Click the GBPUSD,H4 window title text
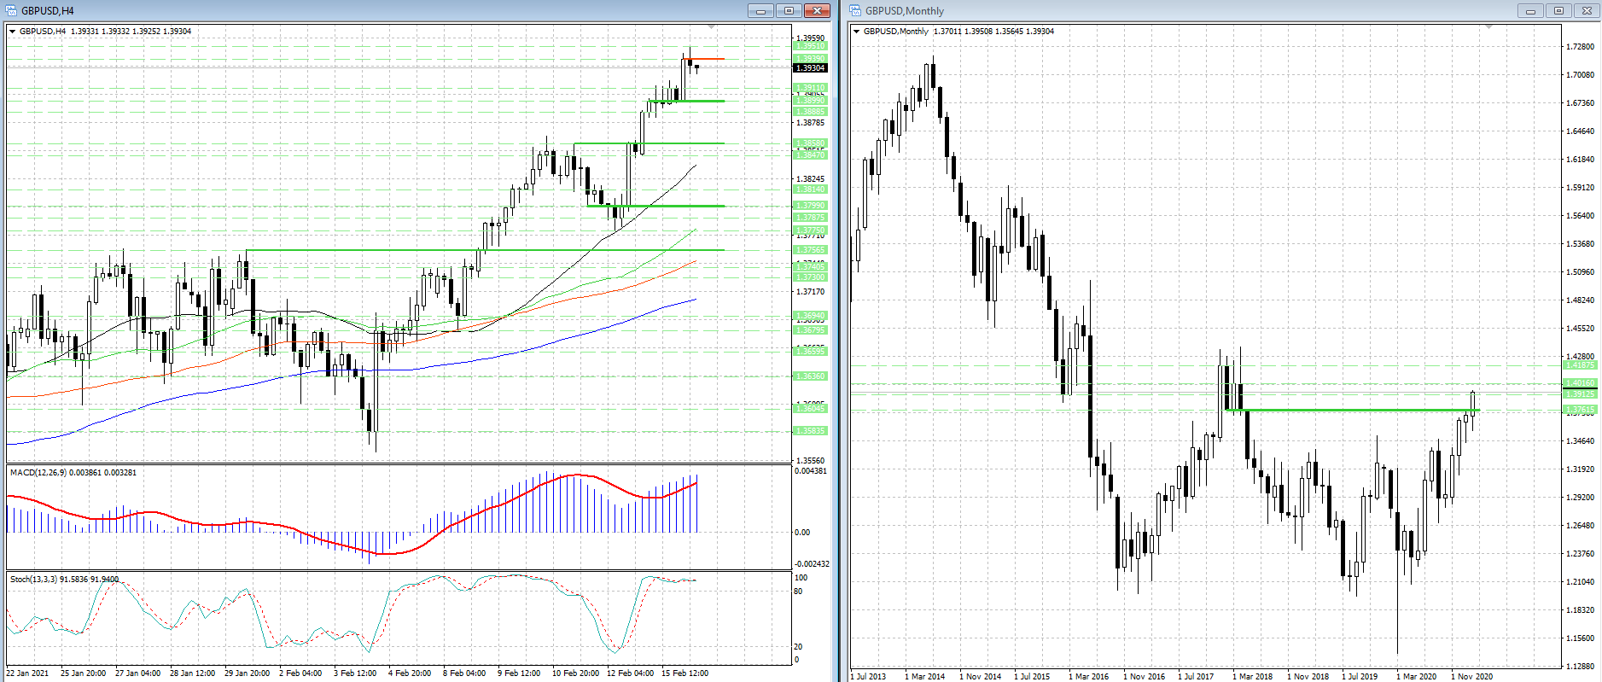Image resolution: width=1602 pixels, height=682 pixels. (48, 11)
